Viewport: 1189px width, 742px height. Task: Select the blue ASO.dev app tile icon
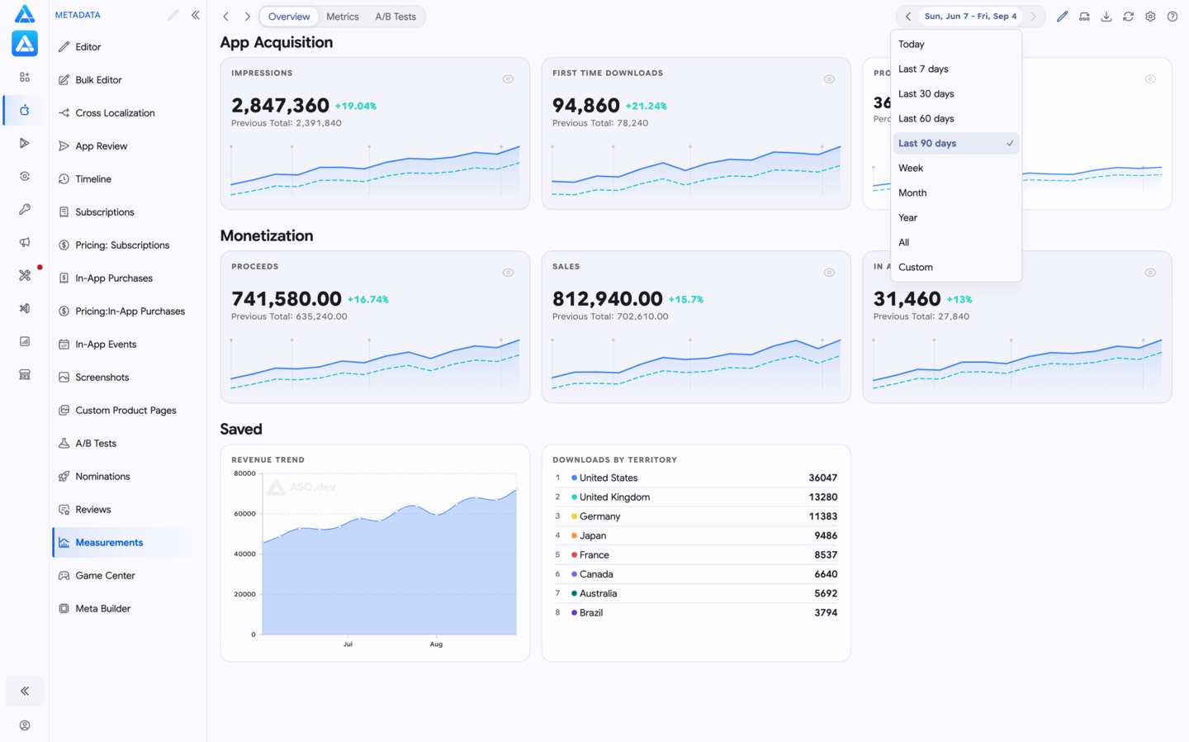(25, 43)
